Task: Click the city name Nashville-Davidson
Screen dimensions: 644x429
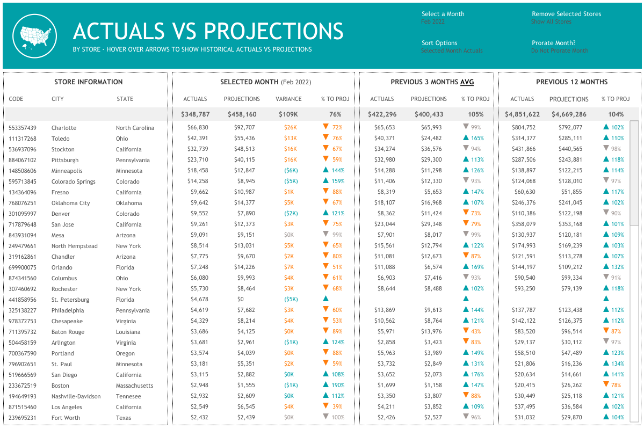Action: click(76, 396)
